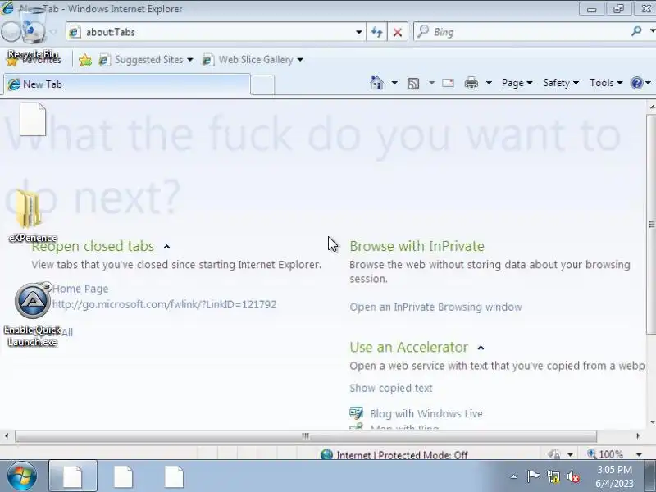The height and width of the screenshot is (492, 656).
Task: Click Open an InPrivate Browsing window
Action: (x=435, y=307)
